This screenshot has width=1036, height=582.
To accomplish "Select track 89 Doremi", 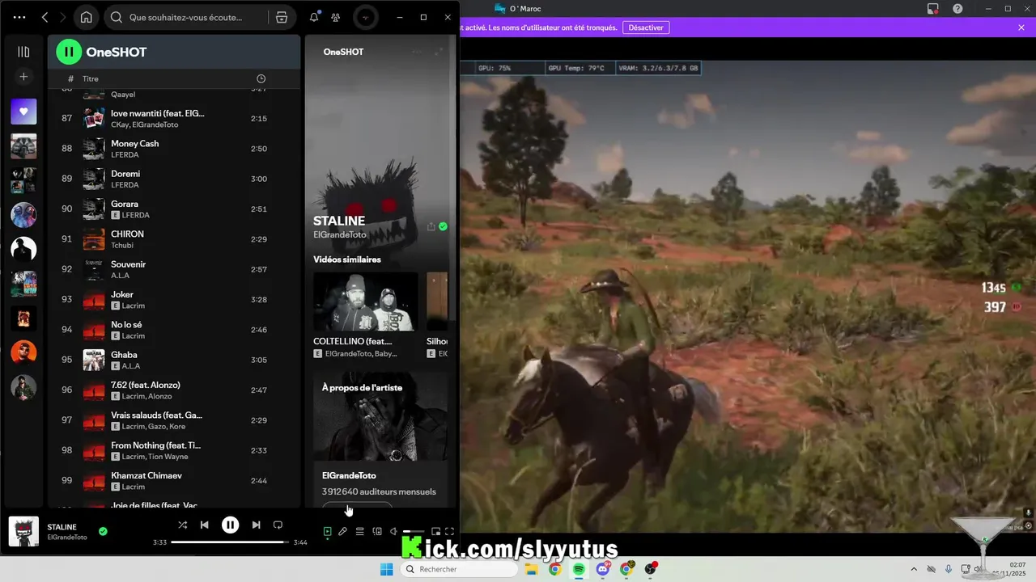I will (174, 179).
